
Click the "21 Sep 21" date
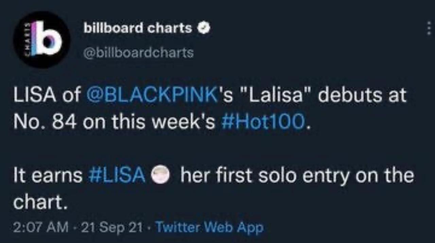coord(112,227)
